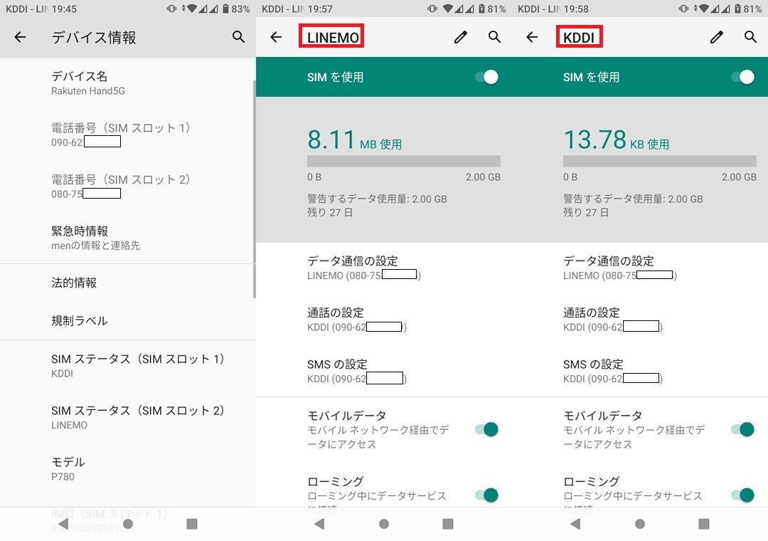Tap pencil edit icon on KDDI screen
Viewport: 768px width, 541px height.
(717, 37)
